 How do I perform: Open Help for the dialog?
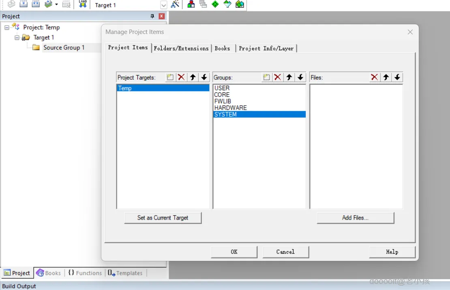click(x=392, y=252)
